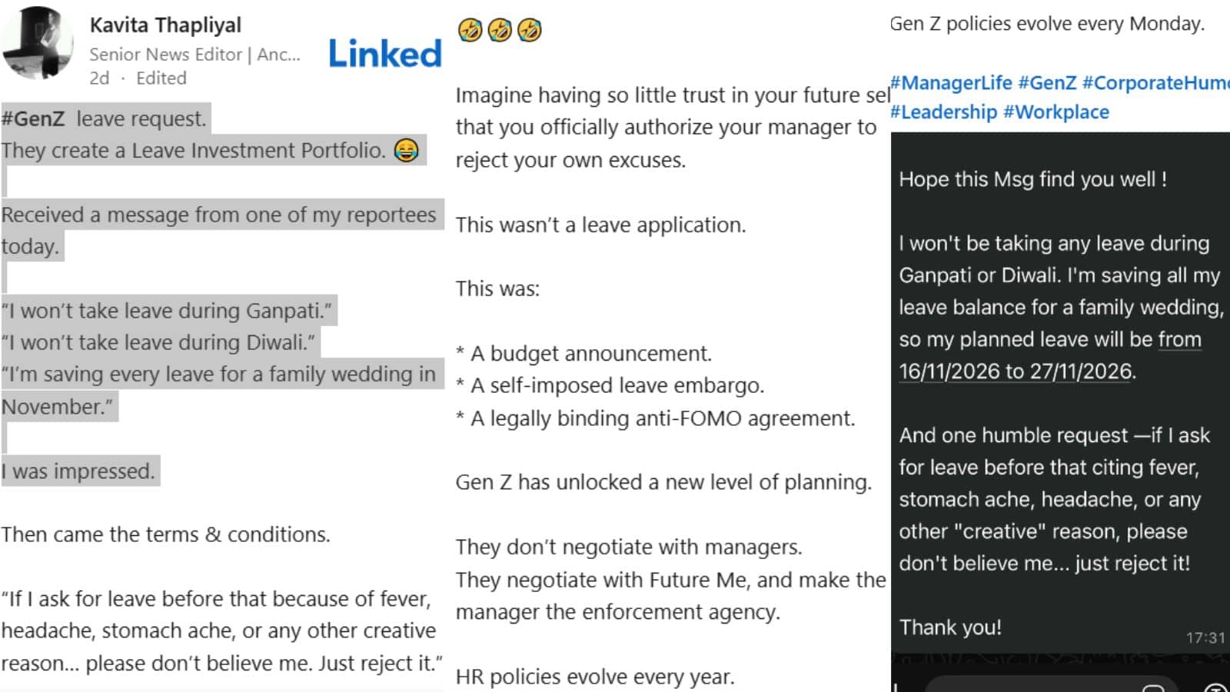Click the Senior News Editor headline text
1230x692 pixels.
[194, 55]
